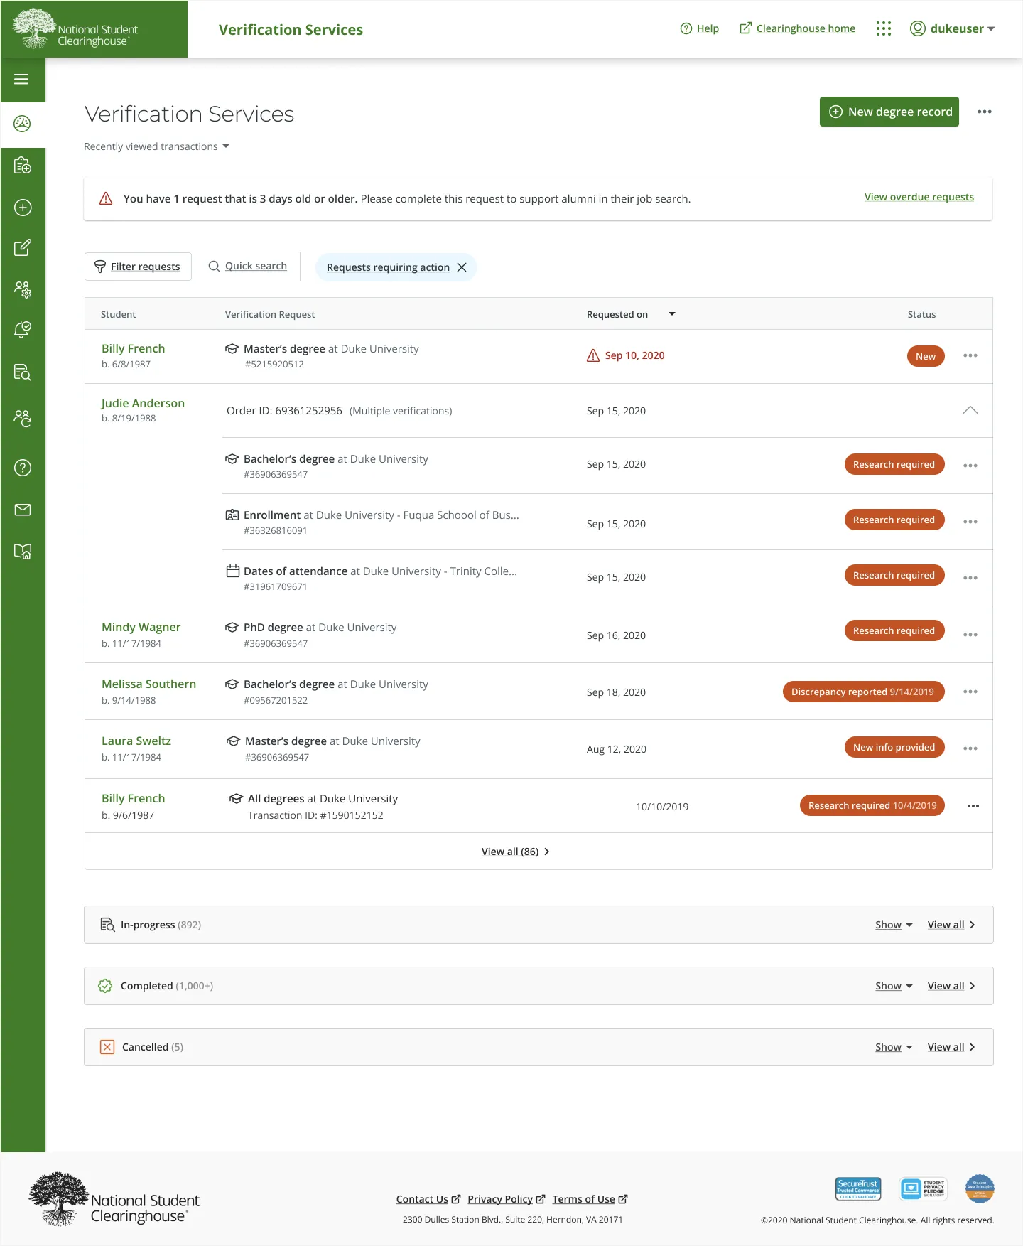Click the more options dots beside New degree record
The image size is (1023, 1246).
click(984, 112)
